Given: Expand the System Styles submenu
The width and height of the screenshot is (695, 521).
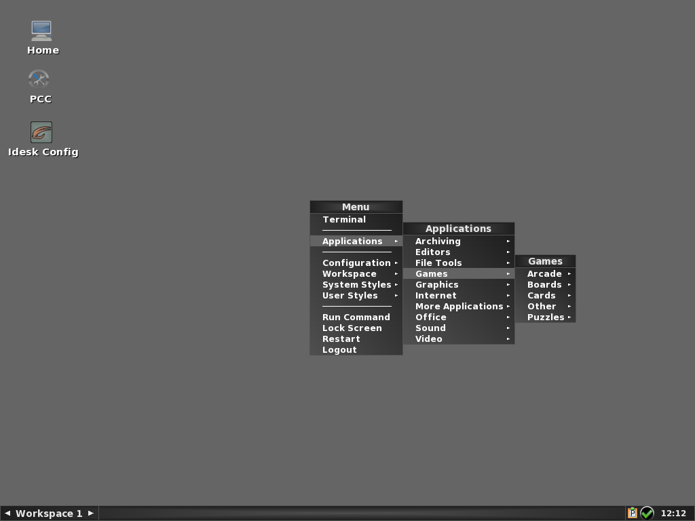Looking at the screenshot, I should [356, 284].
